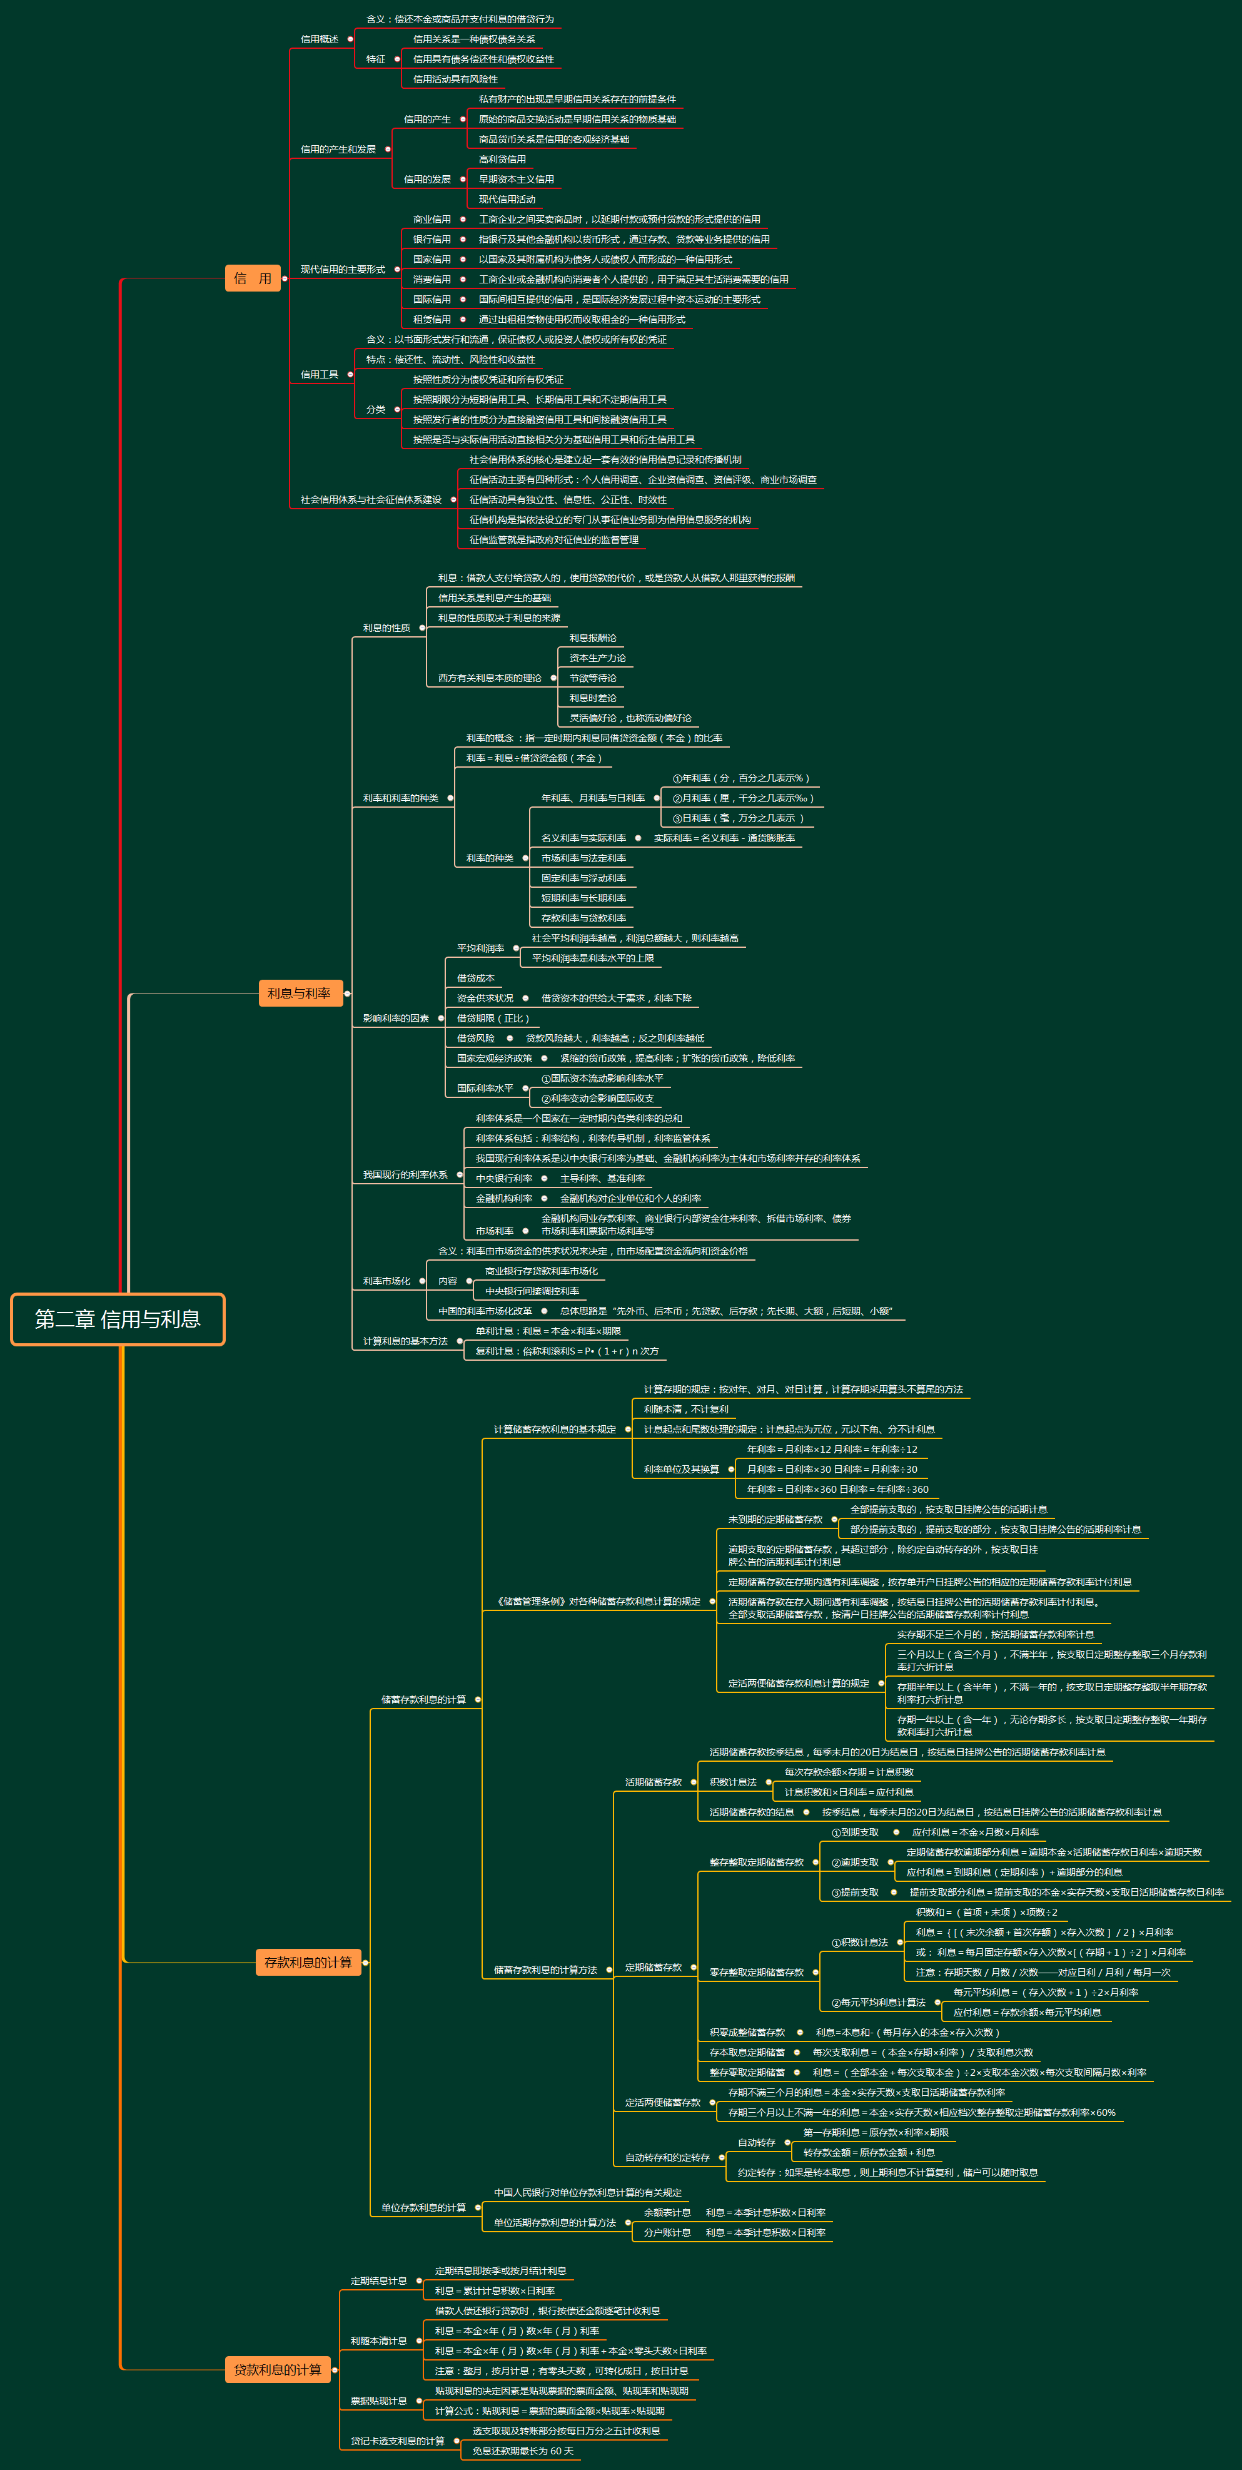Select the 单位存款利息的计算 node

[x=423, y=2207]
